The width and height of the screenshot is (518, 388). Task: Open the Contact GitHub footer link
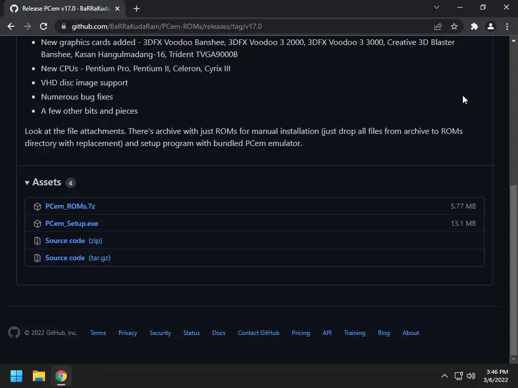tap(258, 333)
